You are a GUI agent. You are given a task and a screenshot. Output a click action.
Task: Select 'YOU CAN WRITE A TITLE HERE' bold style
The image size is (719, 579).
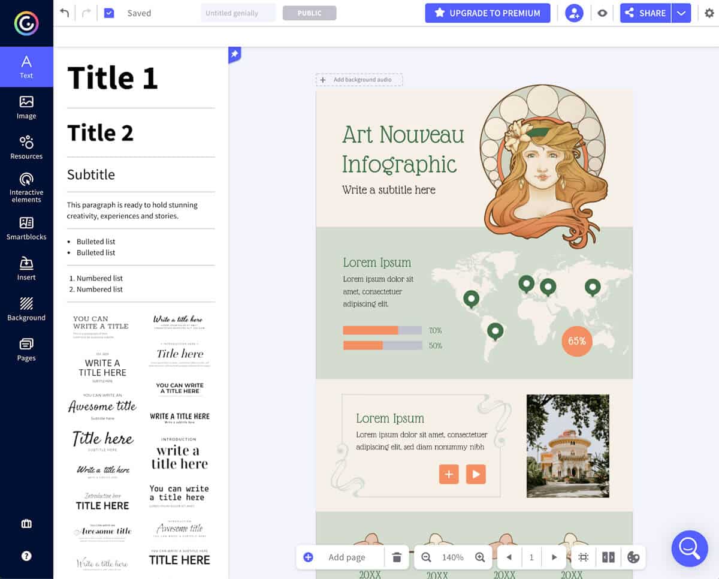click(x=179, y=388)
